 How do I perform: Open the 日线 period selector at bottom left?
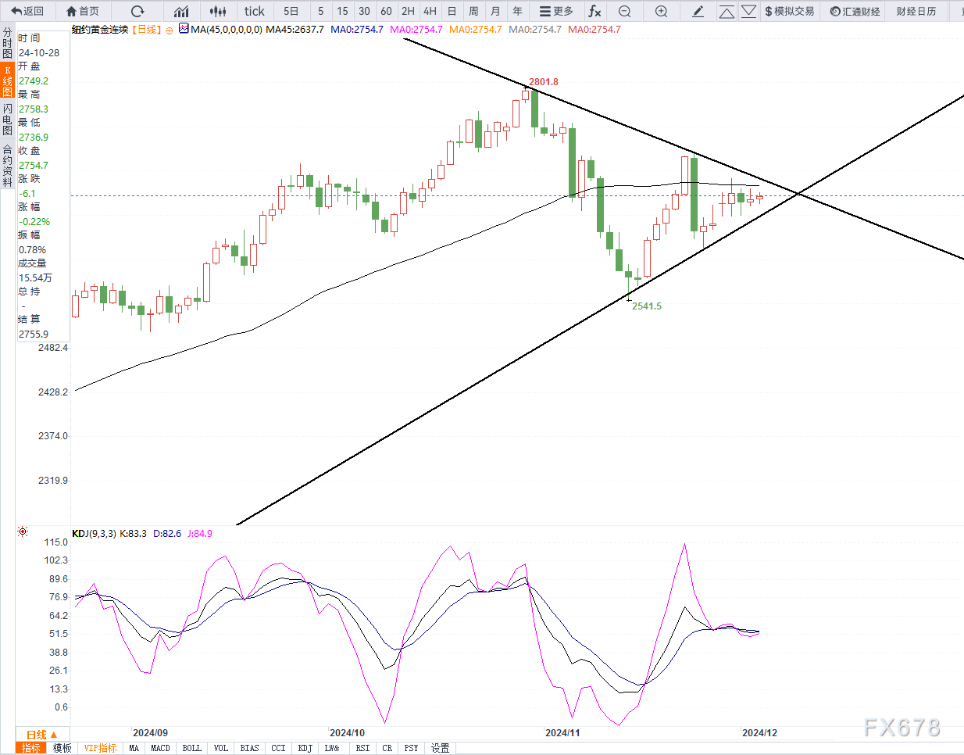tap(41, 735)
